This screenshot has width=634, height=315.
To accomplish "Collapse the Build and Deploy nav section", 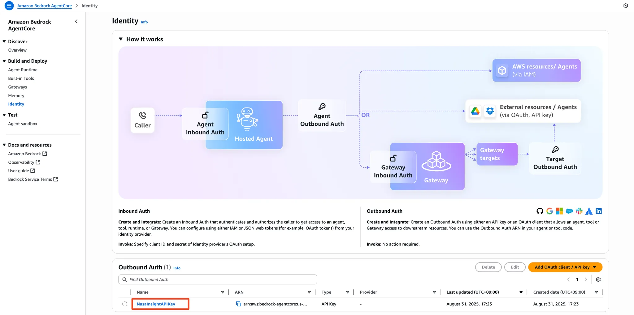I will point(4,61).
